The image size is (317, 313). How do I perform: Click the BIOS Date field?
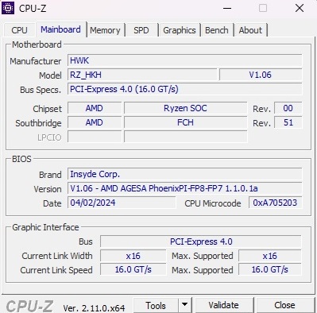click(x=122, y=203)
